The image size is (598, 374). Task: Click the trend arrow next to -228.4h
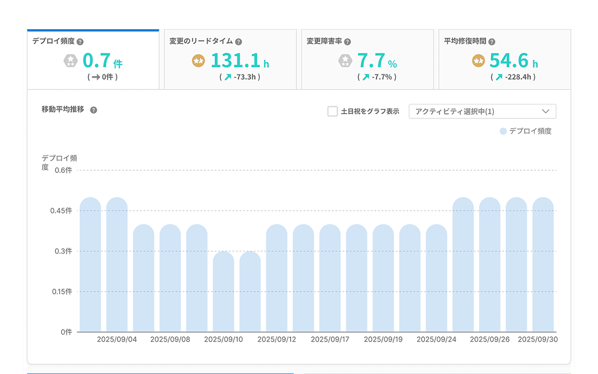[x=499, y=77]
